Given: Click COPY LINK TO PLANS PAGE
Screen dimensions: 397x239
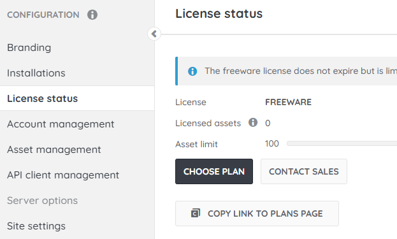Looking at the screenshot, I should pos(257,214).
